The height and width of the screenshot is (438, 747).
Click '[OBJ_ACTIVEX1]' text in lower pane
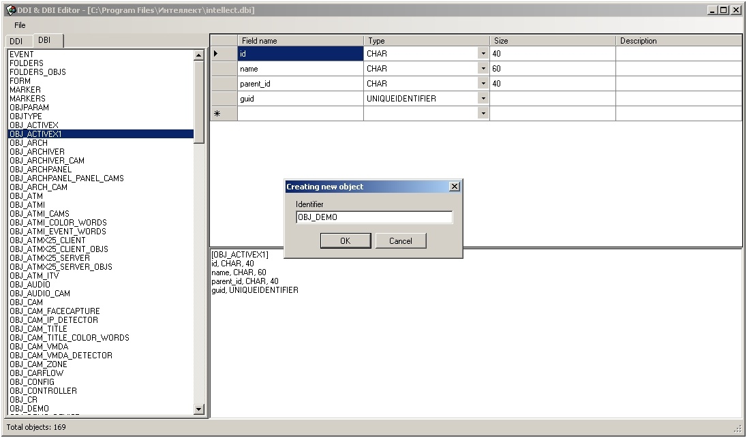click(240, 255)
